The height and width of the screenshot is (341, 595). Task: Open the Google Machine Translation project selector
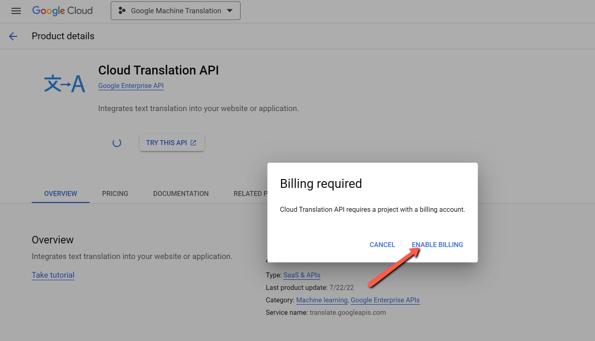coord(175,10)
